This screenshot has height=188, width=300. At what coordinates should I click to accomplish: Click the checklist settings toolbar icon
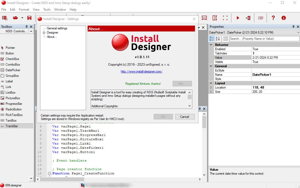(260, 18)
